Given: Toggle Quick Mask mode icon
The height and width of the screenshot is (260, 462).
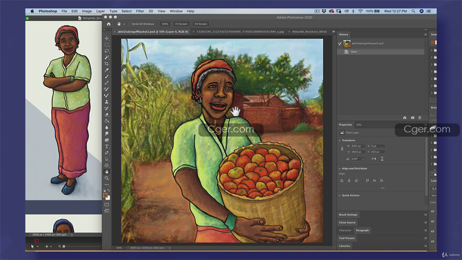Looking at the screenshot, I should (107, 204).
